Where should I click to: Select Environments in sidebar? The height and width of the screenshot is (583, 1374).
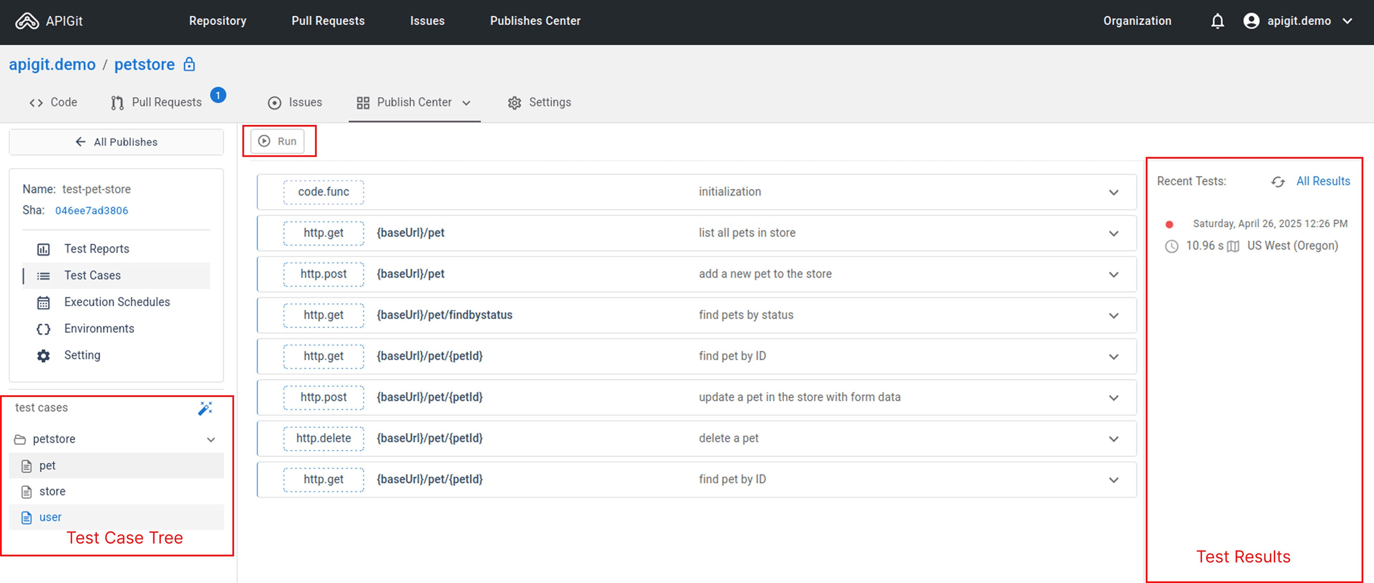(116, 329)
